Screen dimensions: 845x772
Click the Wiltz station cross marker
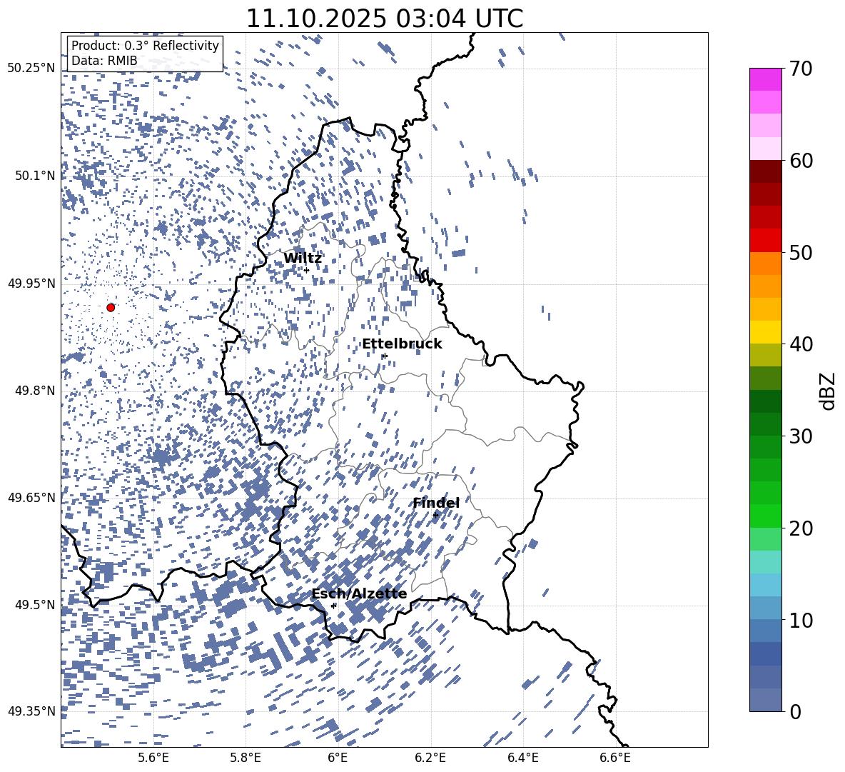pos(307,270)
